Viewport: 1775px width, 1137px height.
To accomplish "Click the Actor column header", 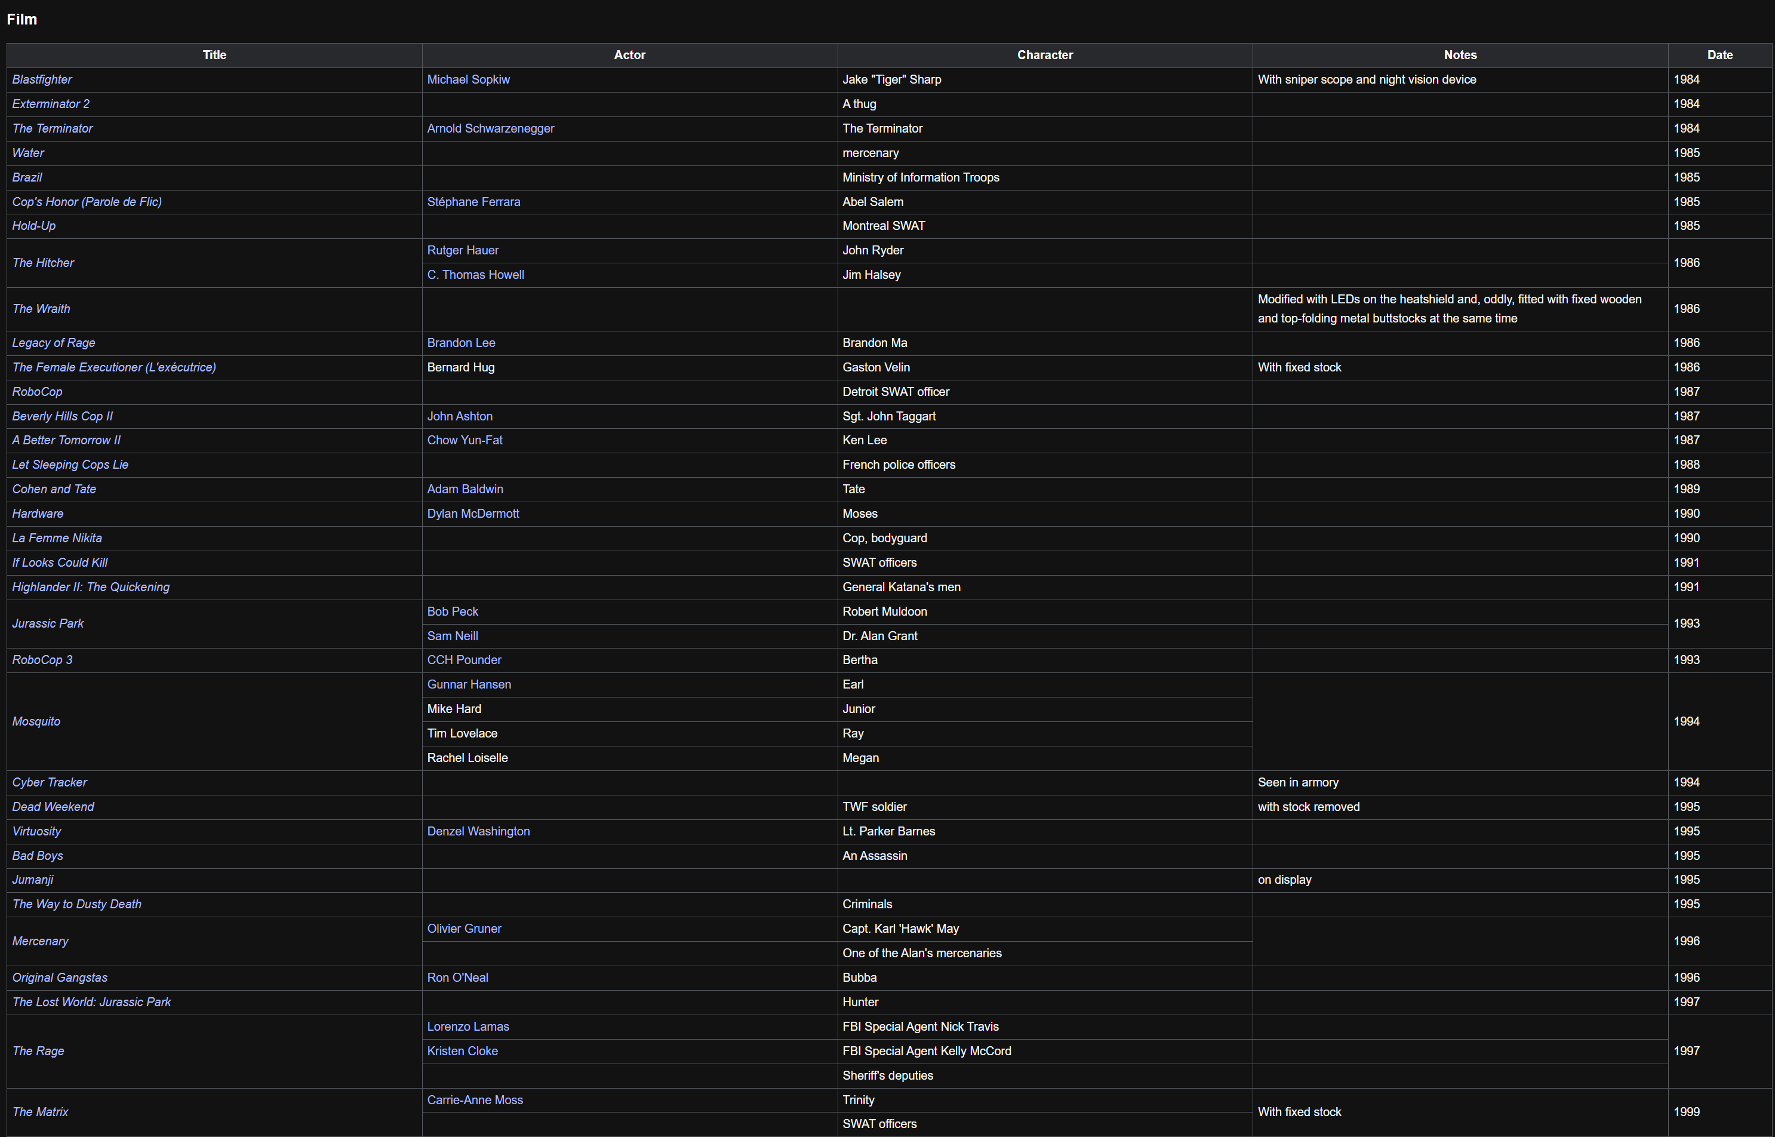I will 629,56.
